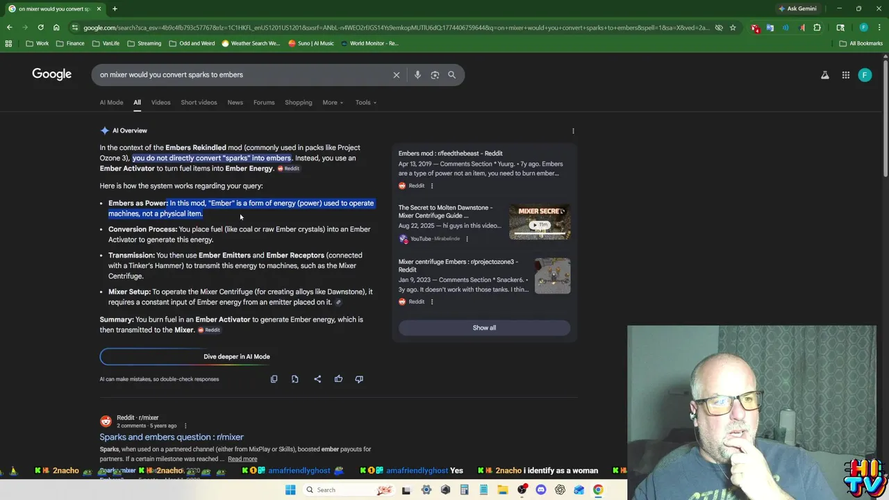The height and width of the screenshot is (500, 889).
Task: Open World Monitor bookmark
Action: click(369, 43)
